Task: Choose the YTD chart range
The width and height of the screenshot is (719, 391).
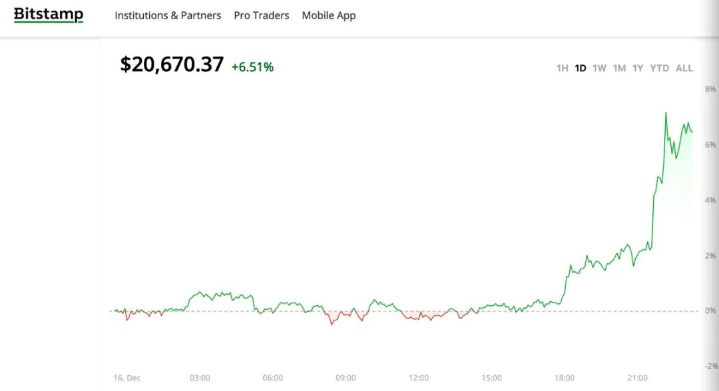Action: click(x=660, y=68)
